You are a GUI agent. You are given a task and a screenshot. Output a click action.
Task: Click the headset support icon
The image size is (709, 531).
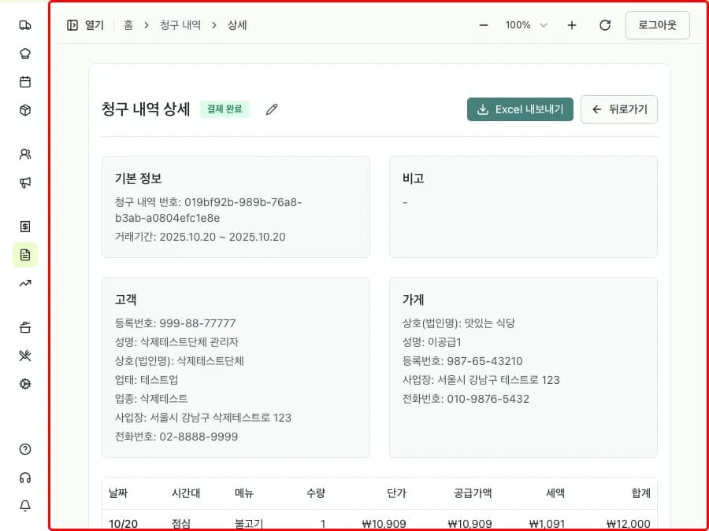point(24,477)
